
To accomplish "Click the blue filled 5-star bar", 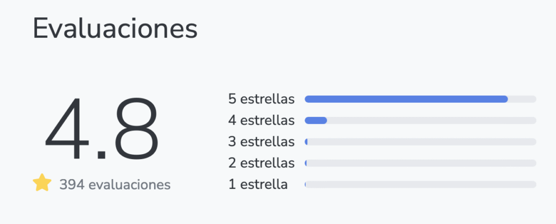I will [406, 99].
